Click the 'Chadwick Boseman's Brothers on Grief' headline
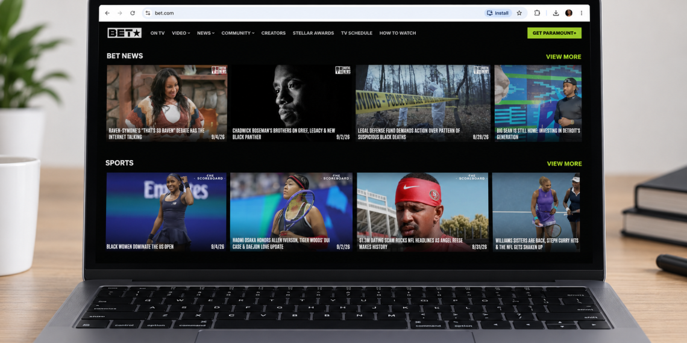Screen dimensions: 687x343 (x=283, y=134)
